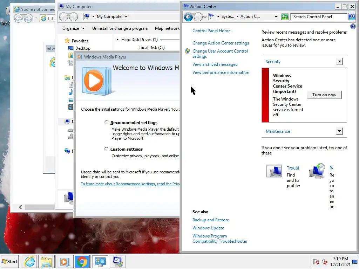359x269 pixels.
Task: Click the flag icon in Action Center address bar
Action: click(211, 16)
